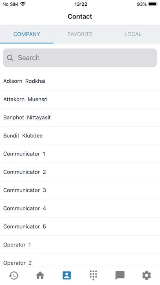Open the Operator 1 contact
Image resolution: width=160 pixels, height=285 pixels.
80,244
